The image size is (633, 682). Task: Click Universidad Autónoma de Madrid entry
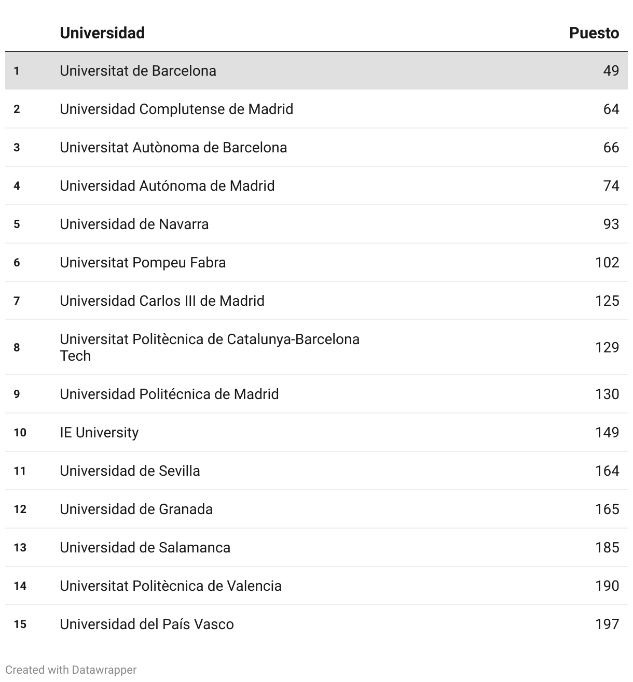pyautogui.click(x=167, y=186)
